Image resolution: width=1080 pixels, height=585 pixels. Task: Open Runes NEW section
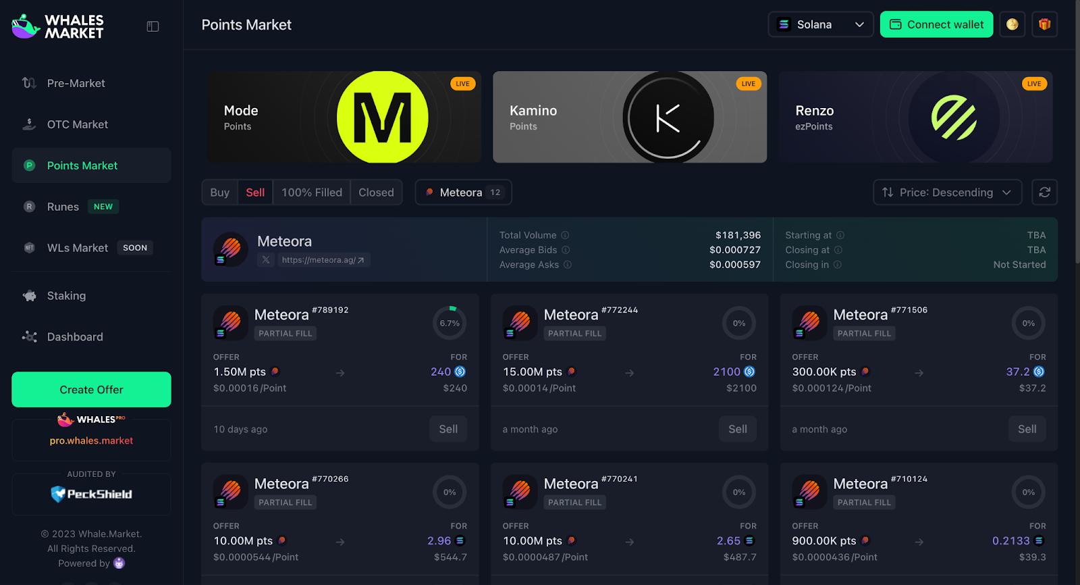[x=91, y=207]
